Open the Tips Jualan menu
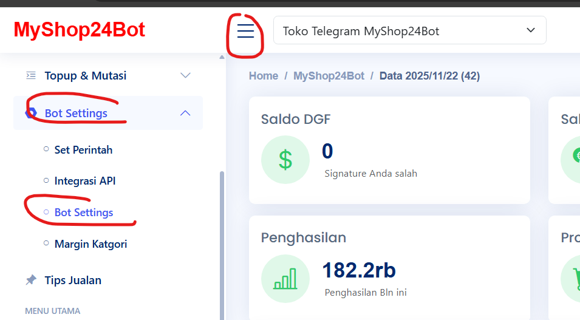Image resolution: width=580 pixels, height=320 pixels. pyautogui.click(x=73, y=281)
